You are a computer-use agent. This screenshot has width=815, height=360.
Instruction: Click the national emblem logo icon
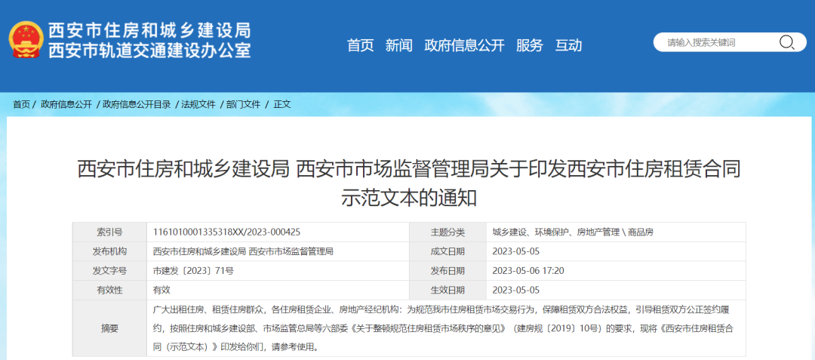point(26,40)
